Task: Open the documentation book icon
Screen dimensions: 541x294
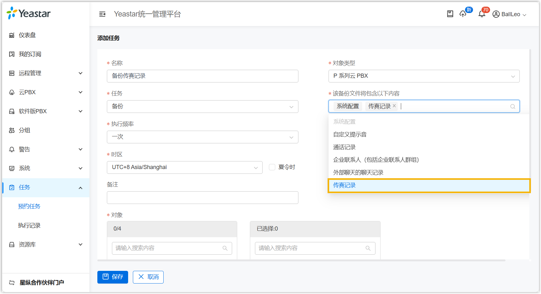Action: 450,14
